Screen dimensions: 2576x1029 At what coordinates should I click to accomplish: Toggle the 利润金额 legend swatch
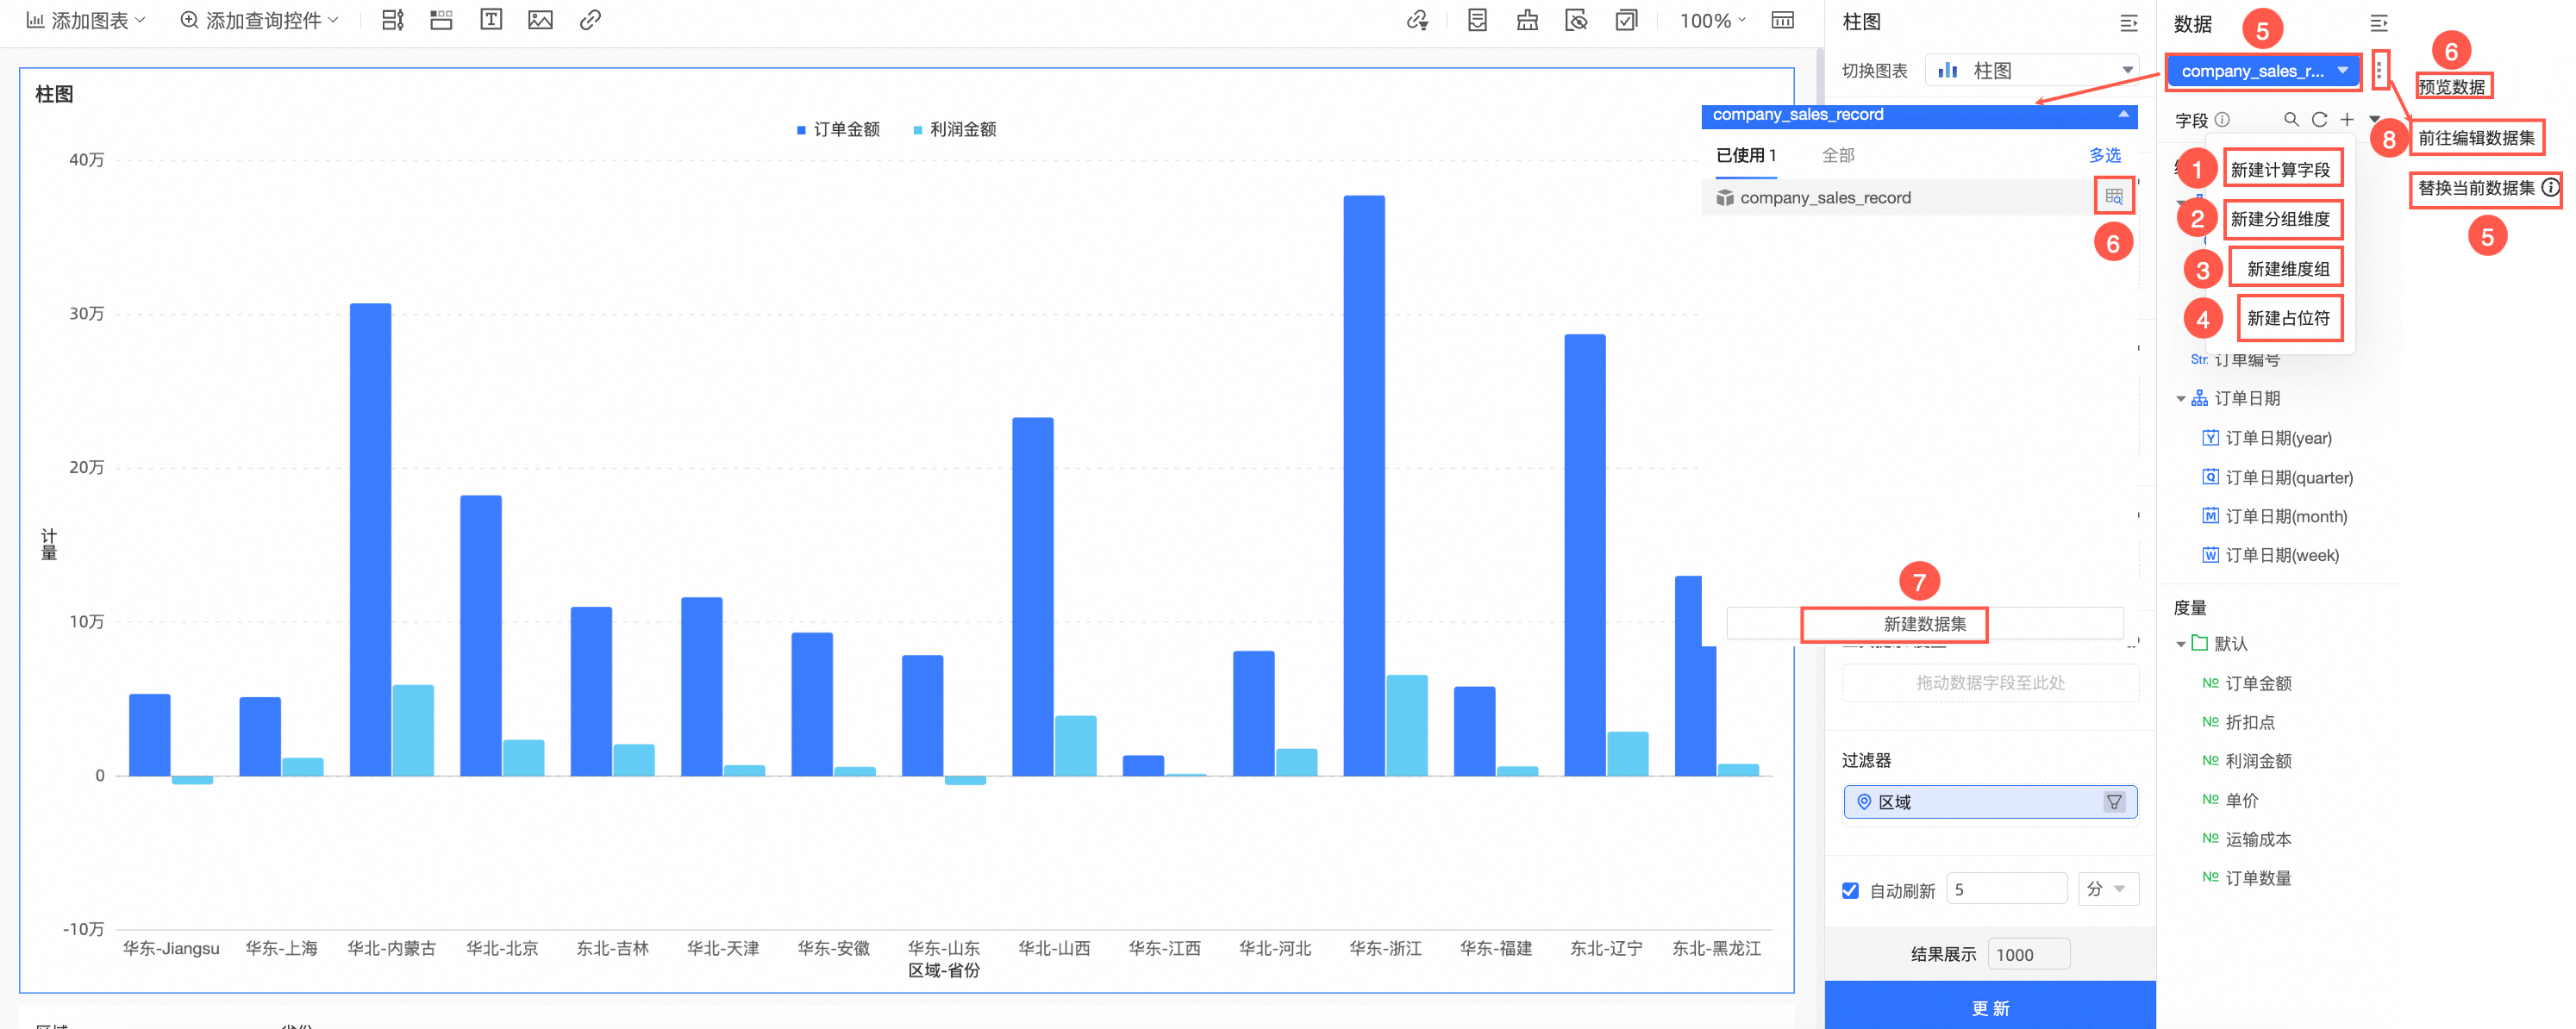918,130
